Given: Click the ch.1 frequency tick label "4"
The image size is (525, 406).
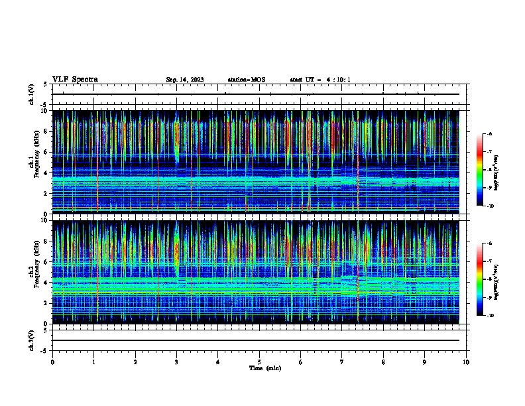Looking at the screenshot, I should pyautogui.click(x=45, y=173).
